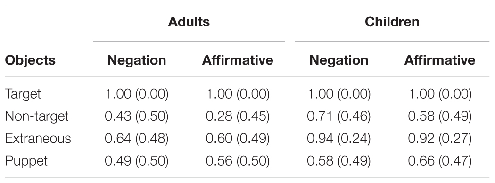Click the Affirmative header under Adults
Image resolution: width=495 pixels, height=183 pixels.
click(x=238, y=60)
